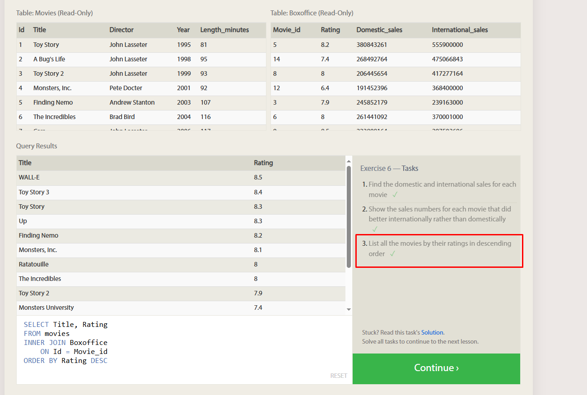The width and height of the screenshot is (587, 395).
Task: Select the Title column header in Query Results
Action: 25,163
